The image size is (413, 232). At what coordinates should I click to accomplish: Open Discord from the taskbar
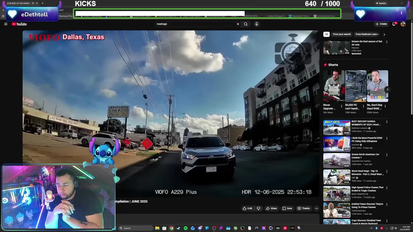(x=200, y=228)
